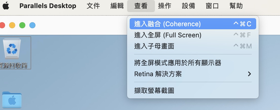Viewport: 280px width, 110px height.
Task: Click the yellow minimize window button
Action: click(12, 25)
